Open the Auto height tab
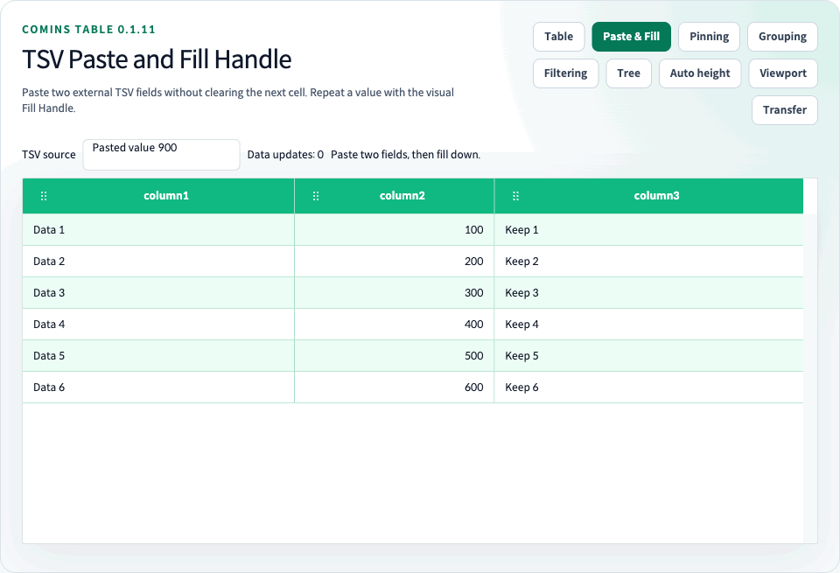This screenshot has height=573, width=840. click(x=700, y=73)
